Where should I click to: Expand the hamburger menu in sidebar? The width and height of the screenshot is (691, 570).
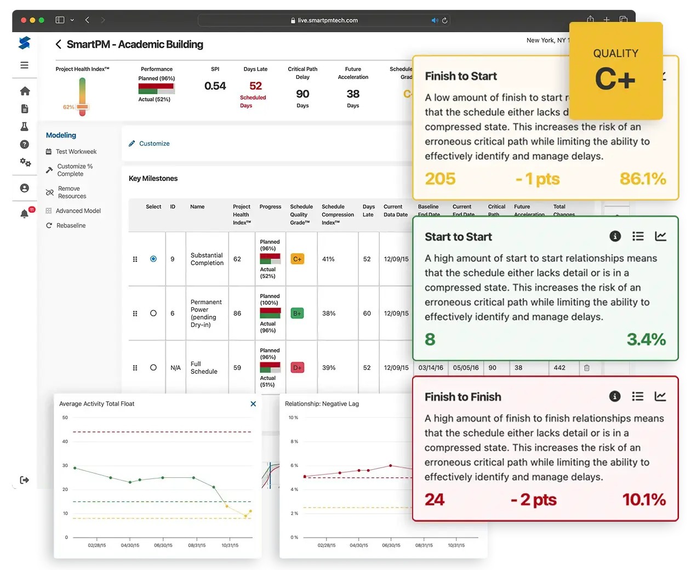[x=25, y=65]
